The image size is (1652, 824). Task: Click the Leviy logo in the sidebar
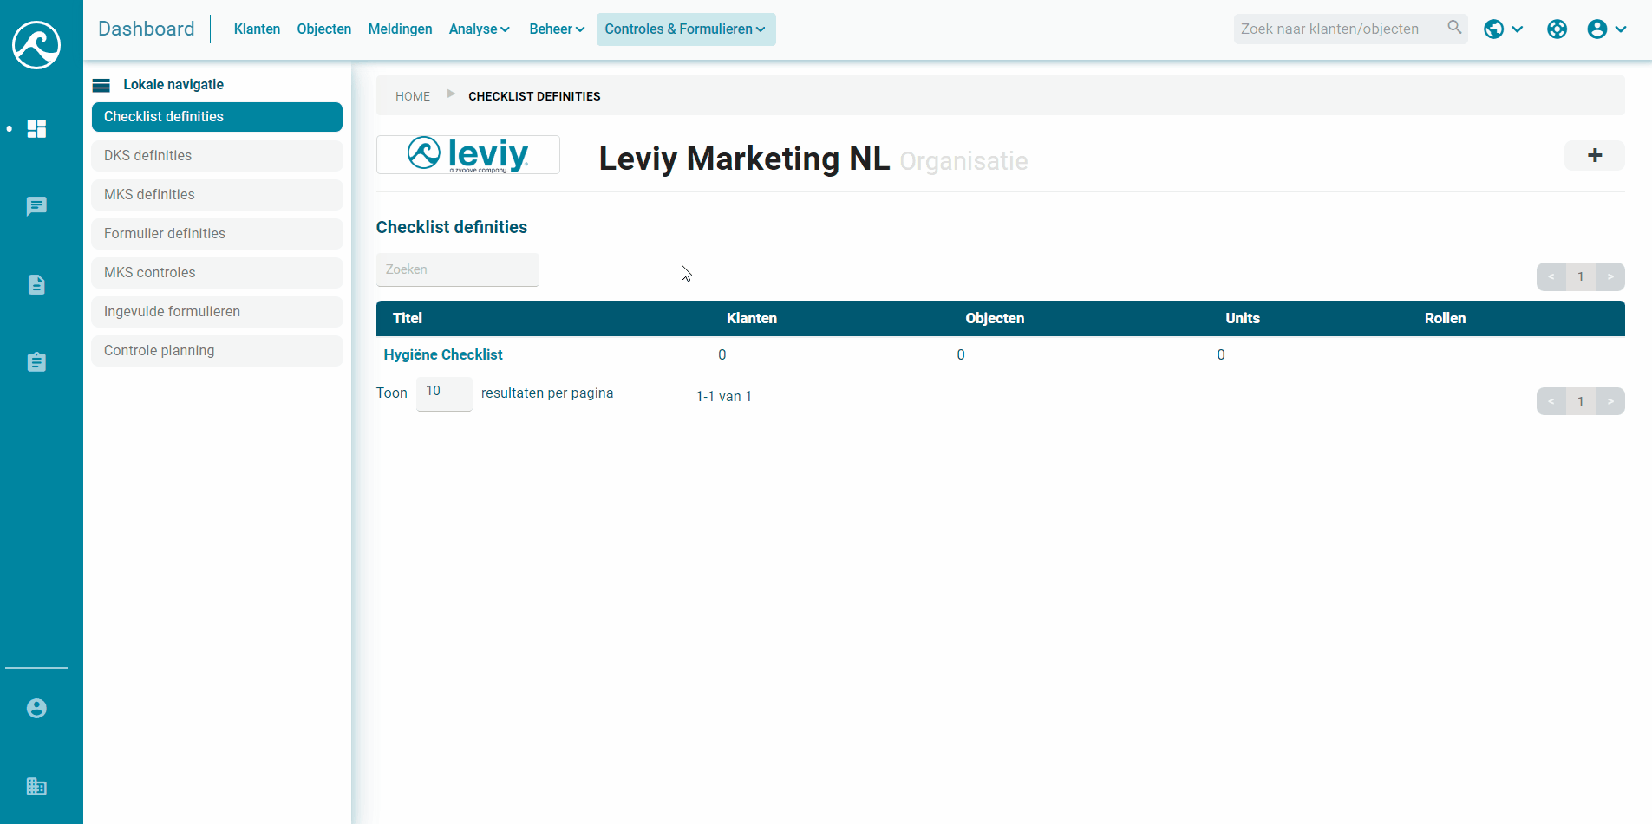[36, 44]
